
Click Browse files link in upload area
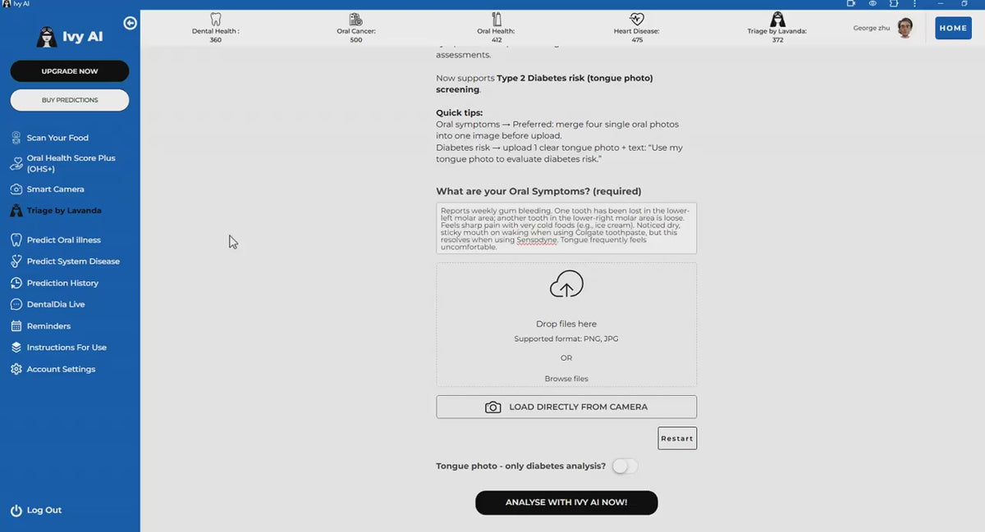566,379
